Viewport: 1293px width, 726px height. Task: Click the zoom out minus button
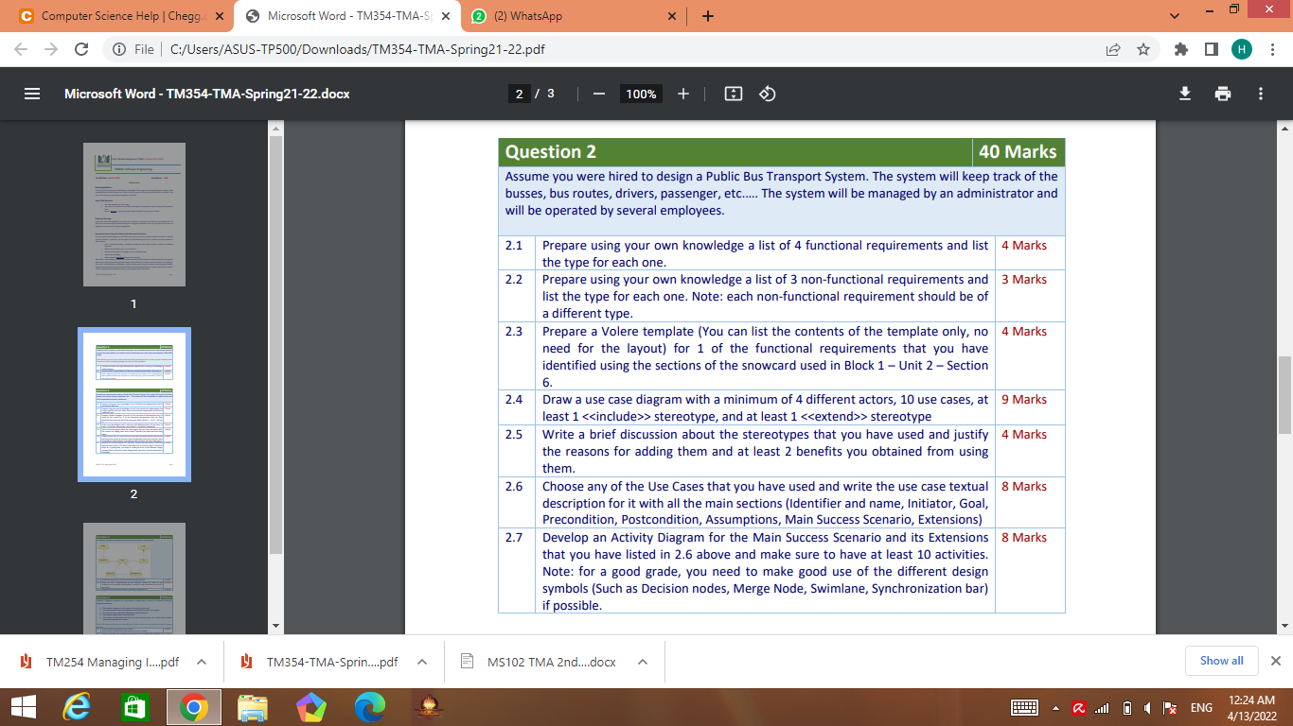tap(599, 94)
